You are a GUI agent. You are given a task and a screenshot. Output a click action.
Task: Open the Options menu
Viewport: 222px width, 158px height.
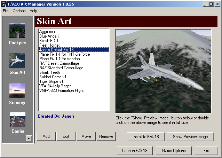pos(19,11)
